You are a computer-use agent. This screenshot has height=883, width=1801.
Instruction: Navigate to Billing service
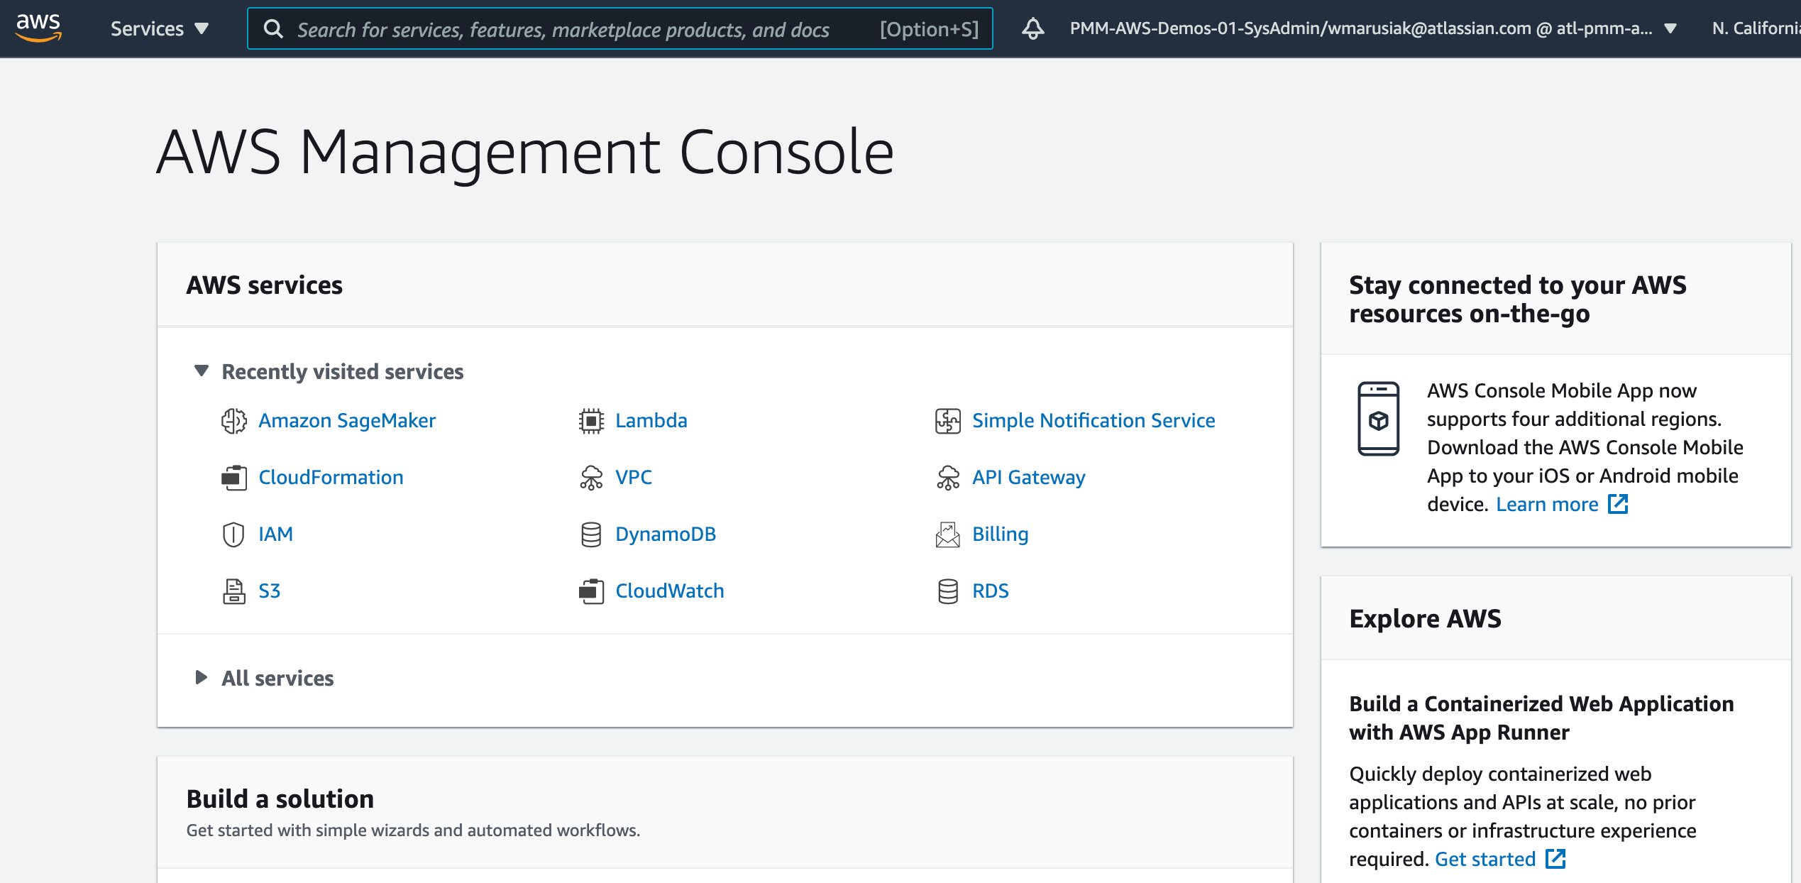point(999,533)
